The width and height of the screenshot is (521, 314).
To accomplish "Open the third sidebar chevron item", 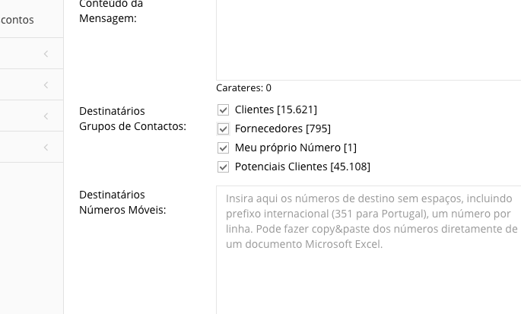I will 46,116.
